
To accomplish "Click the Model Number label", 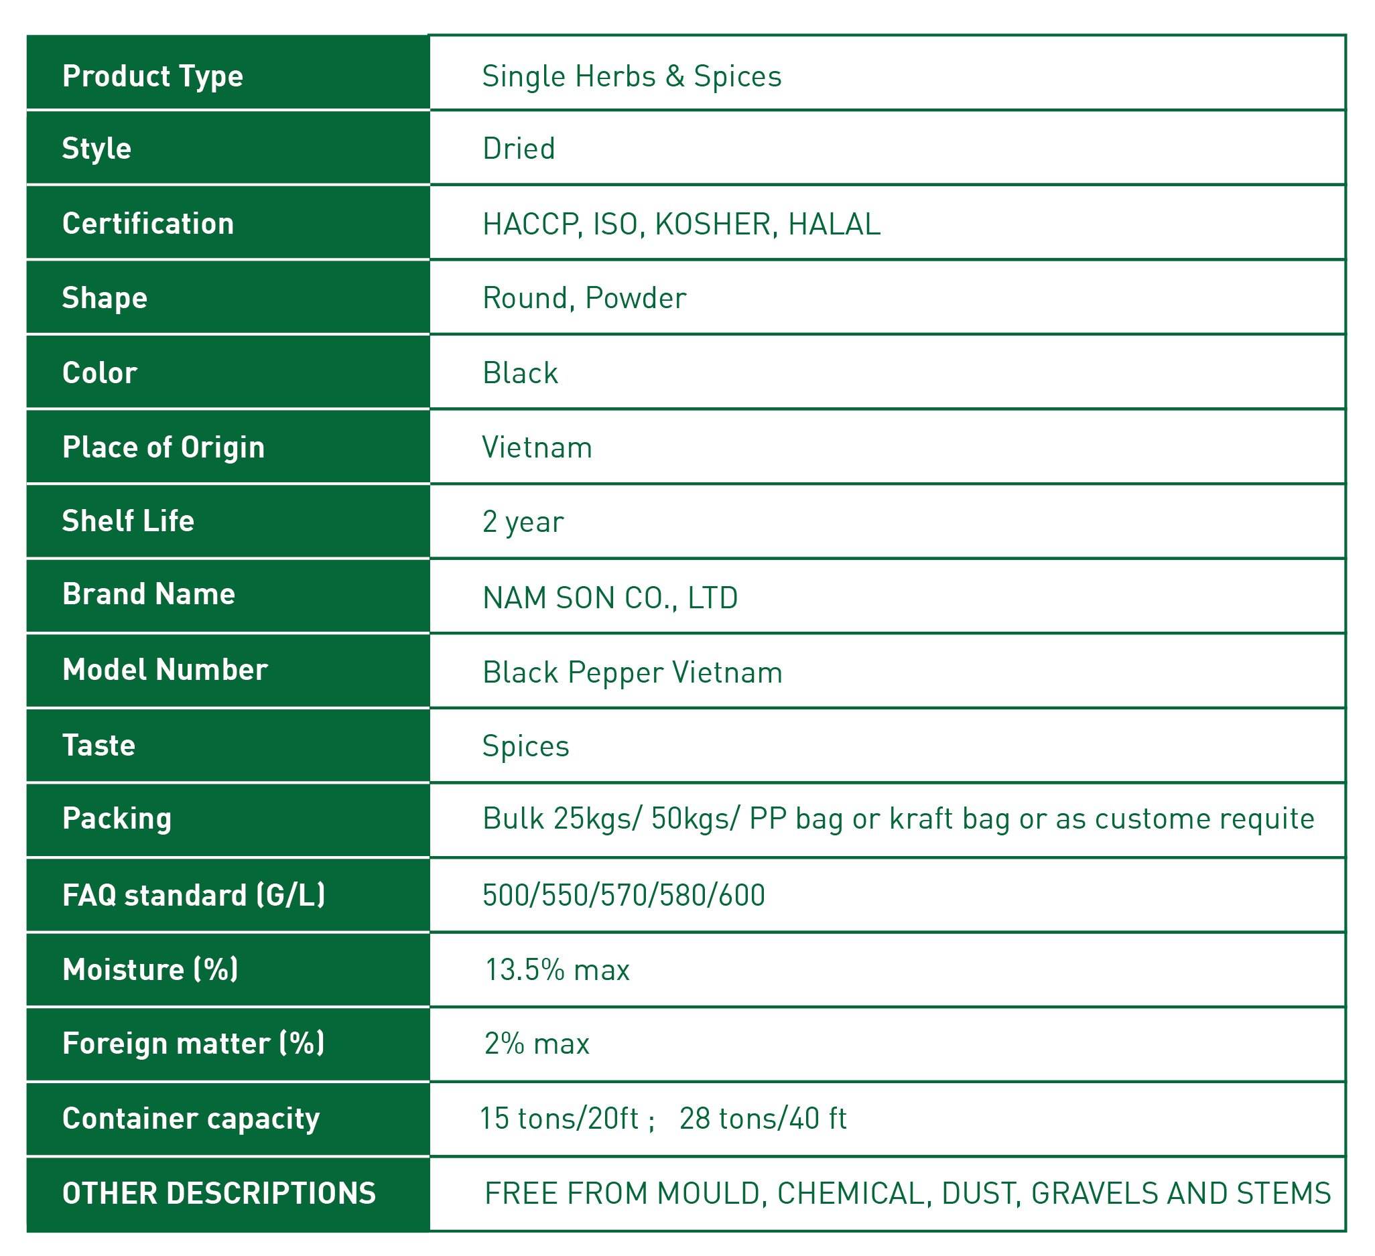I will (165, 670).
